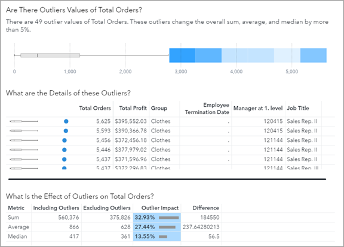The height and width of the screenshot is (247, 344).
Task: Click the $377,979.02 profit value
Action: (x=131, y=150)
